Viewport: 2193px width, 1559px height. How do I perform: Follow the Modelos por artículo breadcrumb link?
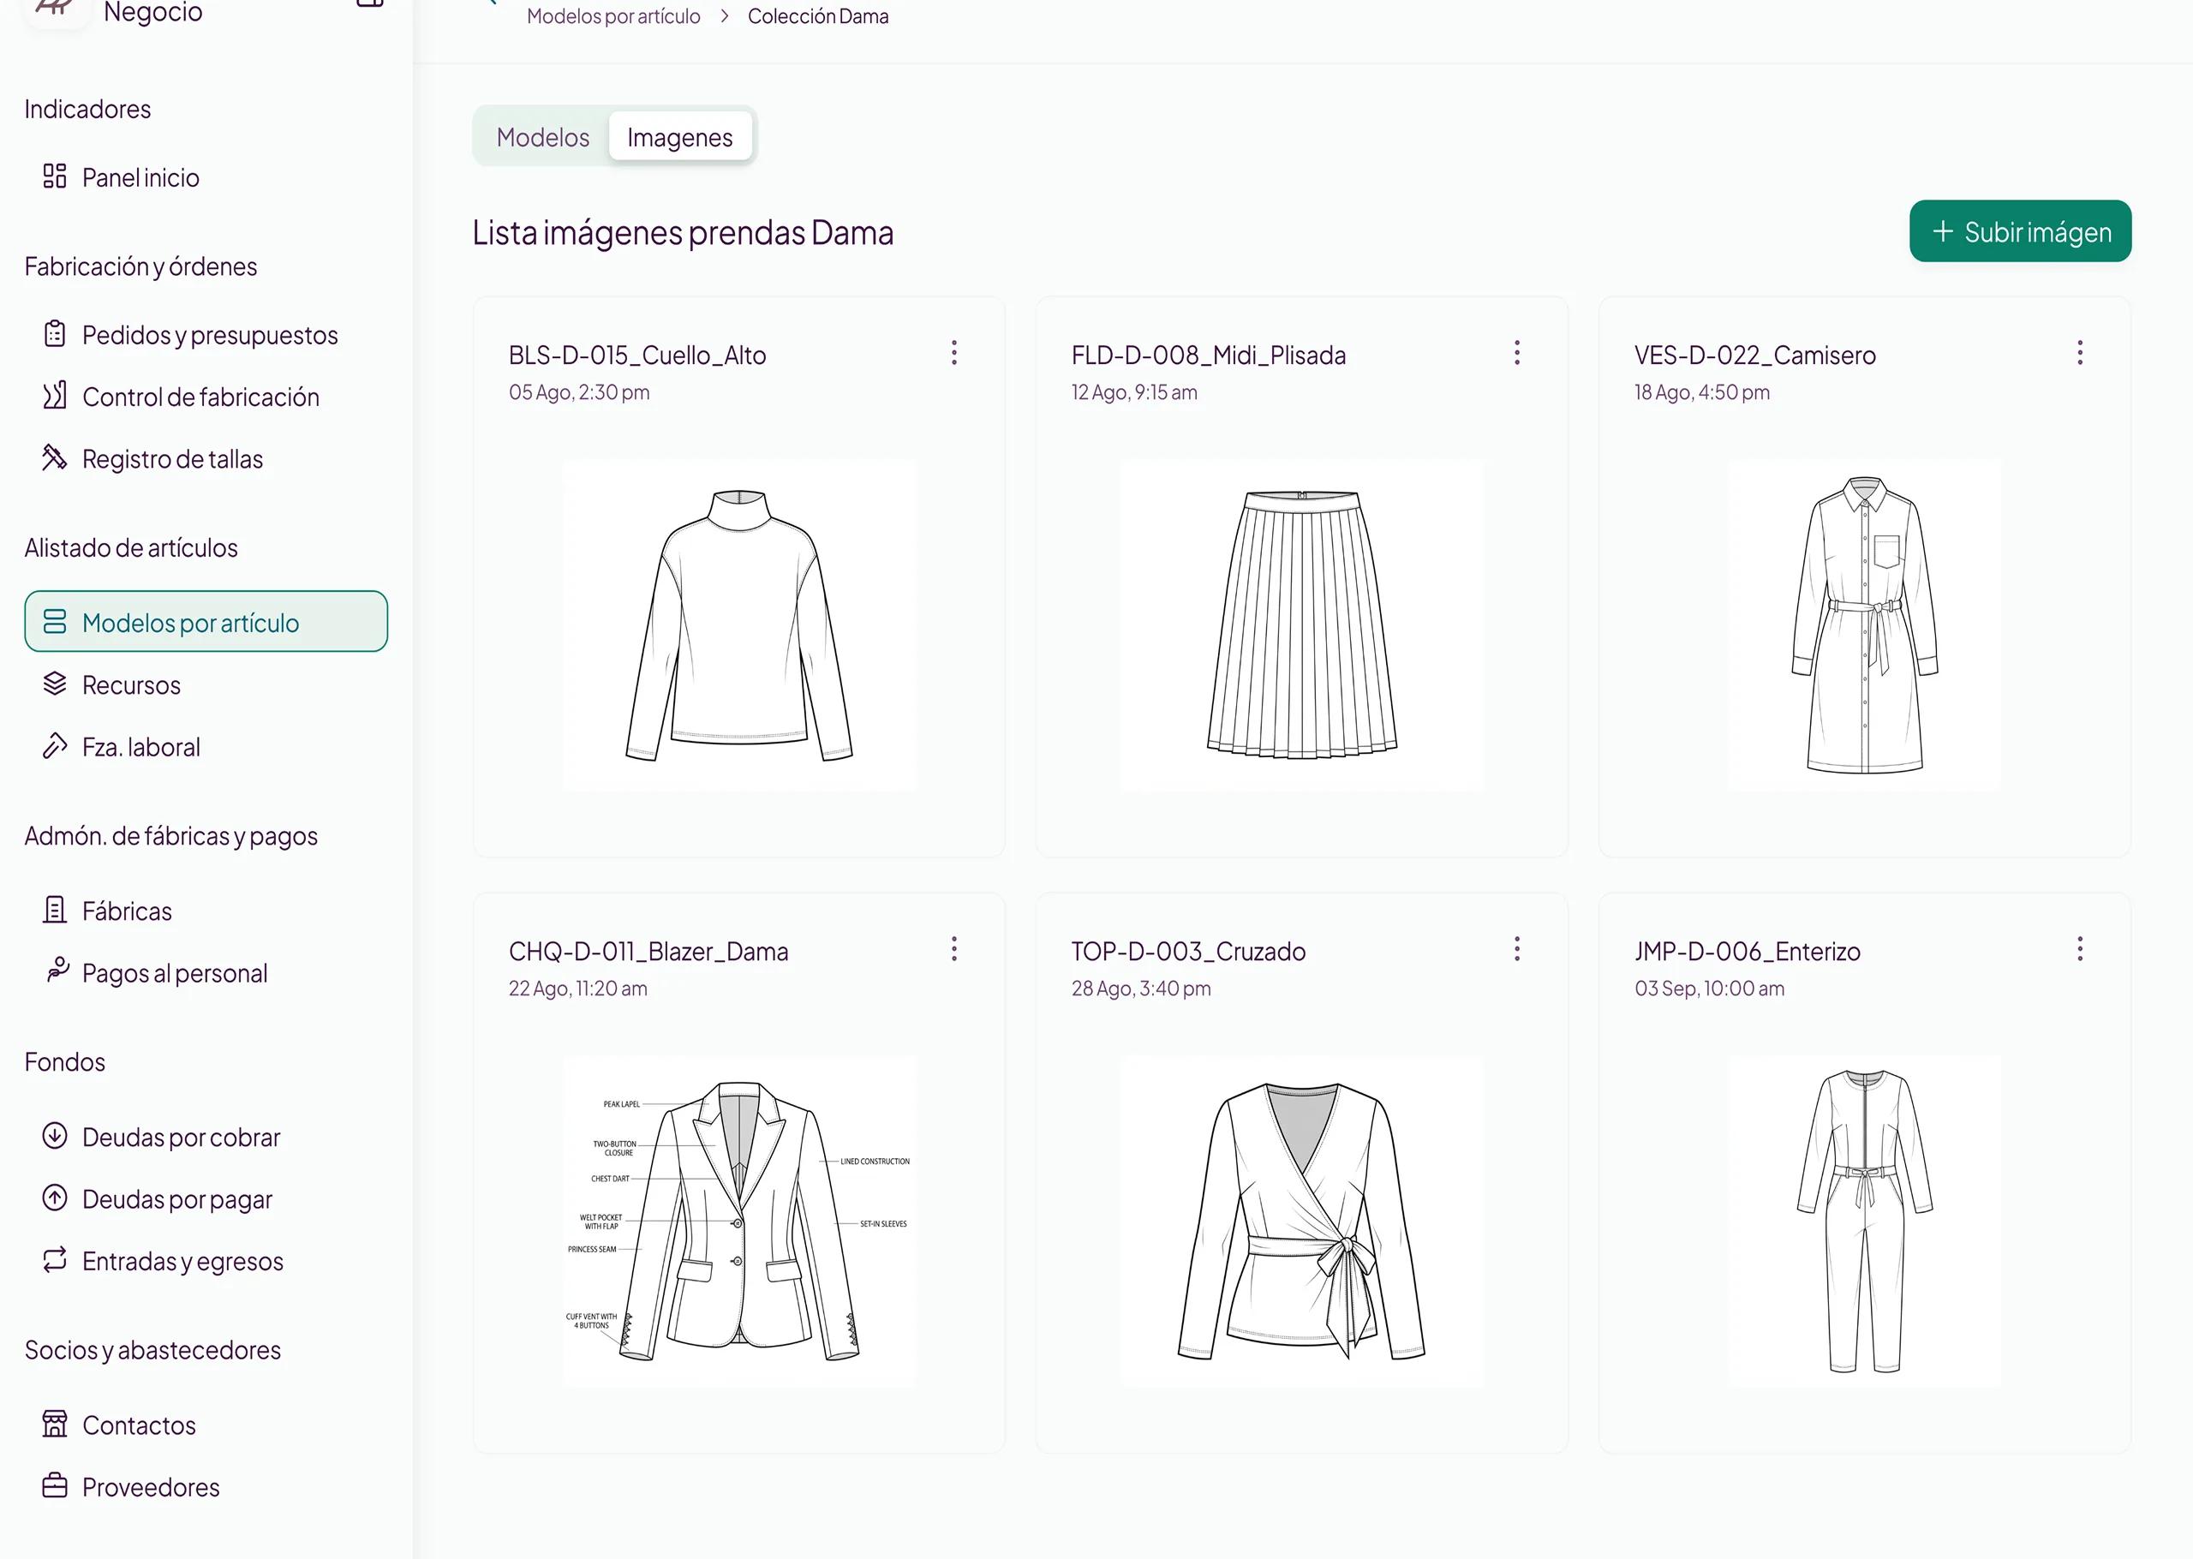(613, 16)
